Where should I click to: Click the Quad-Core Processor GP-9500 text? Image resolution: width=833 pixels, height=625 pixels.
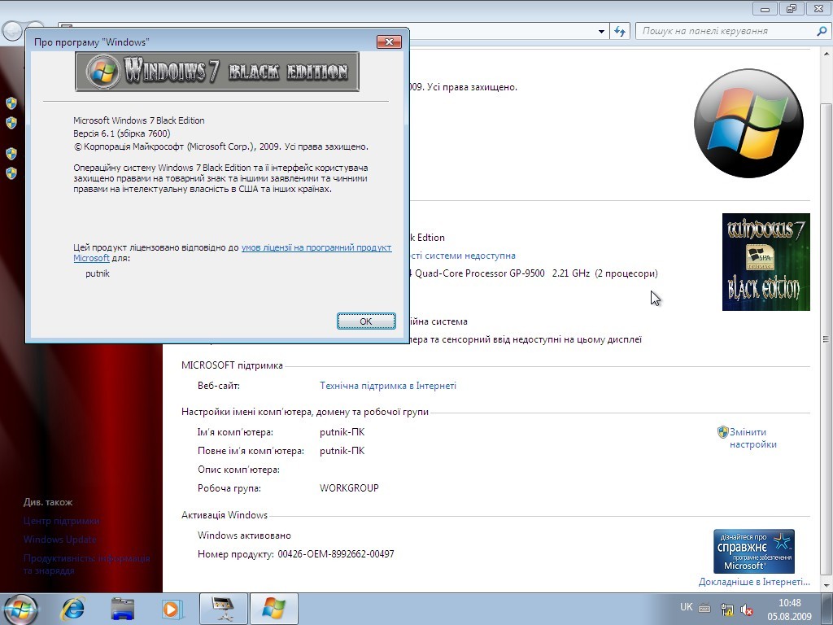click(x=480, y=273)
